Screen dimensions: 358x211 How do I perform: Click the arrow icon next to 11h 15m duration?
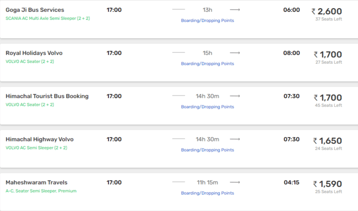coord(235,182)
